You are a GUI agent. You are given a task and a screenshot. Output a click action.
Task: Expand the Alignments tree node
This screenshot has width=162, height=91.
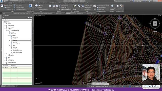click(x=5, y=54)
